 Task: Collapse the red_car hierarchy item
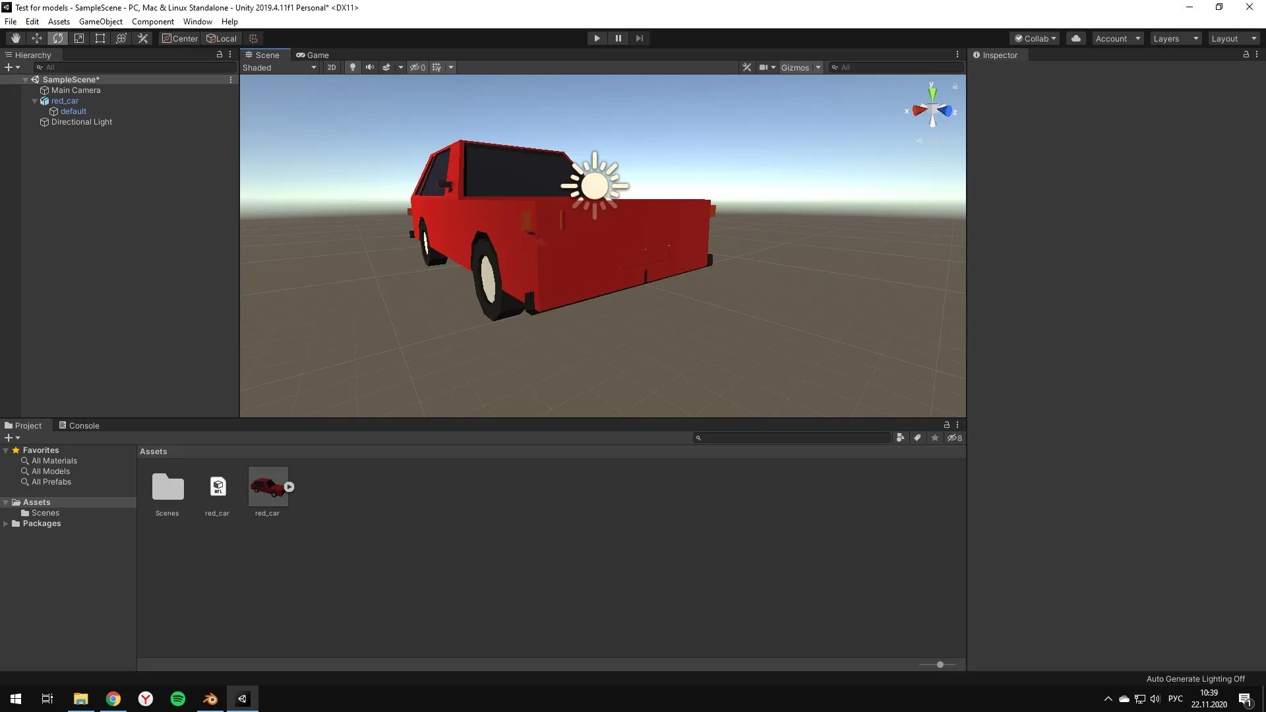coord(35,101)
